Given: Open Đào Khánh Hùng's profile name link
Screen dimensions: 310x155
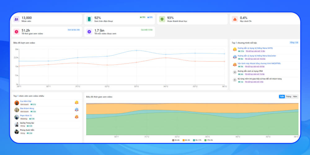Looking at the screenshot, I should [27, 108].
